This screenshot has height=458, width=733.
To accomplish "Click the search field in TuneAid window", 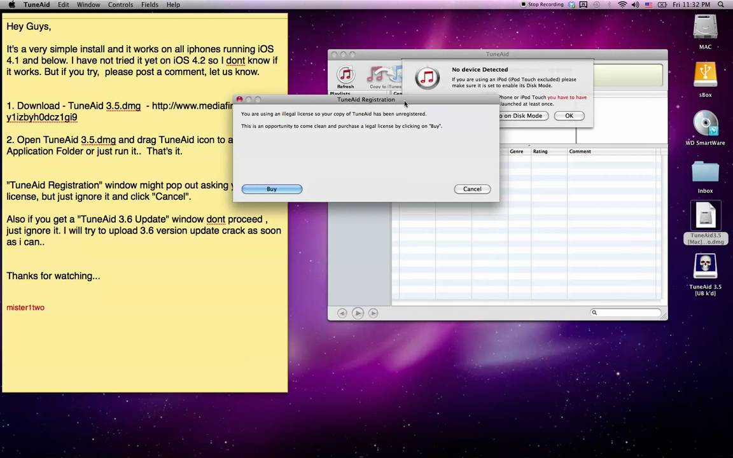I will pos(625,313).
